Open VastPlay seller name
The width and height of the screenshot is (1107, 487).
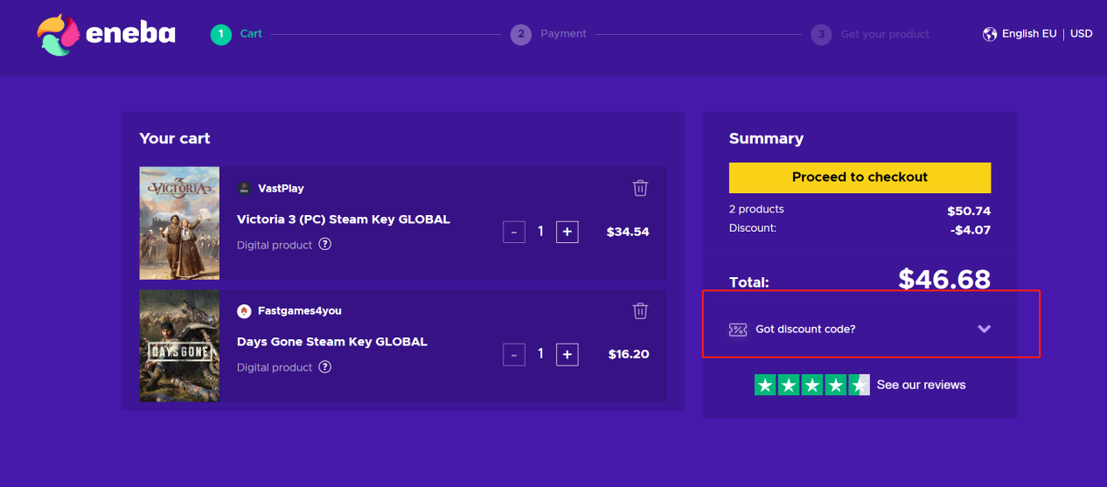(281, 188)
